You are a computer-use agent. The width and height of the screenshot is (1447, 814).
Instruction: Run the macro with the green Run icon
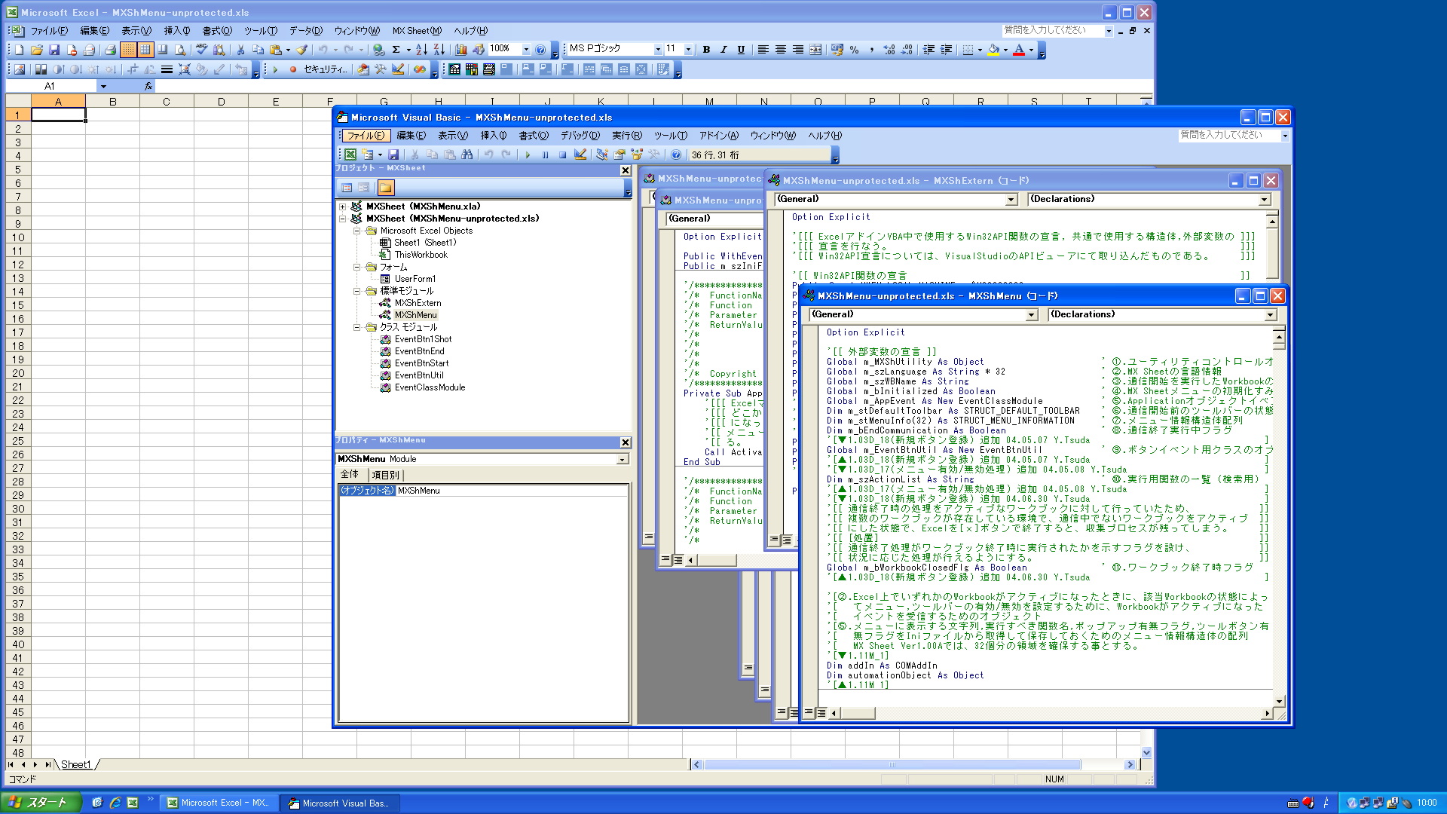(528, 155)
